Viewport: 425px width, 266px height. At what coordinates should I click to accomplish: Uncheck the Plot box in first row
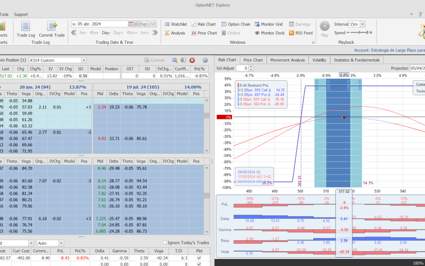[198, 258]
